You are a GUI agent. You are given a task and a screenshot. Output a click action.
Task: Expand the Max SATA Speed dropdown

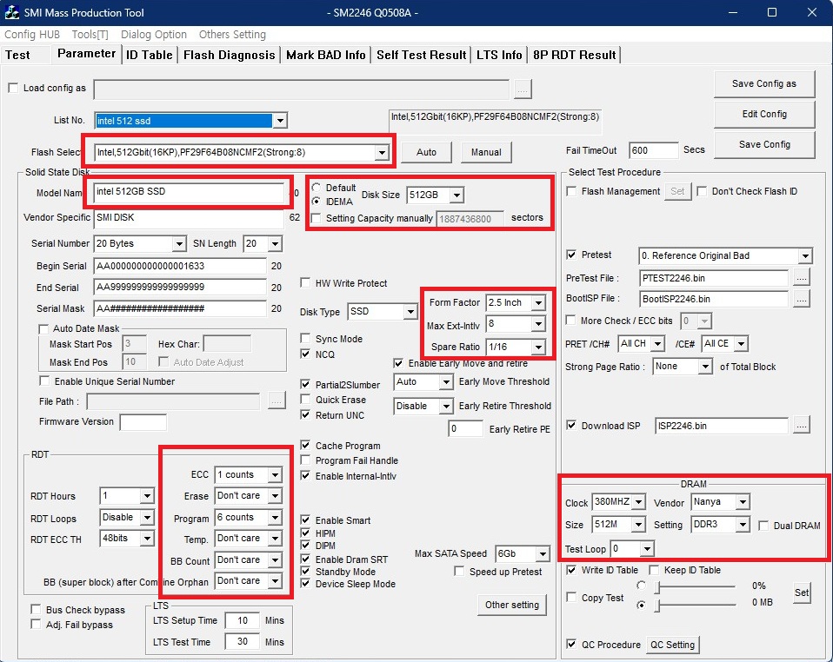(543, 554)
